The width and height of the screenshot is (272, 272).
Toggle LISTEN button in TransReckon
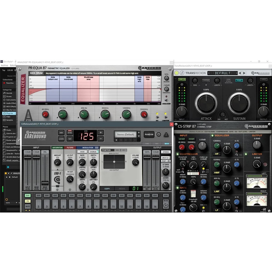click(206, 80)
